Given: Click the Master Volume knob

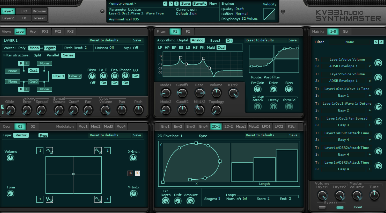Looking at the screenshot, I should [357, 195].
